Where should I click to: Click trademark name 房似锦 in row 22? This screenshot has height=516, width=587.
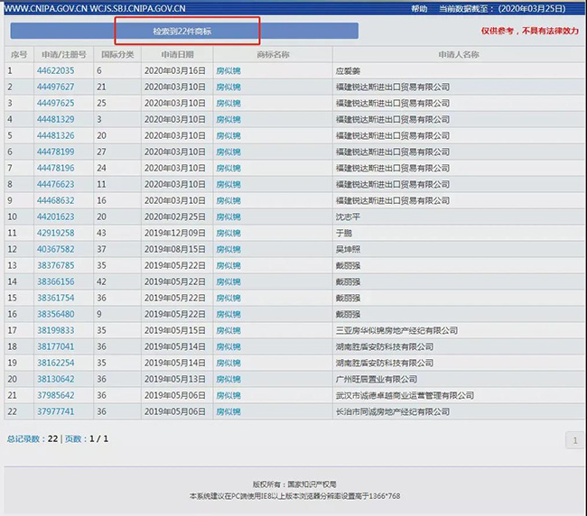coord(228,411)
